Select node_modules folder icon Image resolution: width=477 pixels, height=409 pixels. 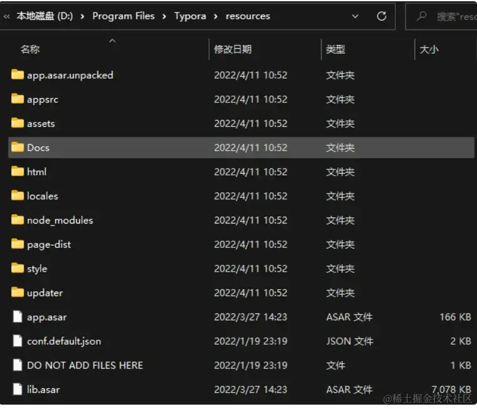click(17, 220)
